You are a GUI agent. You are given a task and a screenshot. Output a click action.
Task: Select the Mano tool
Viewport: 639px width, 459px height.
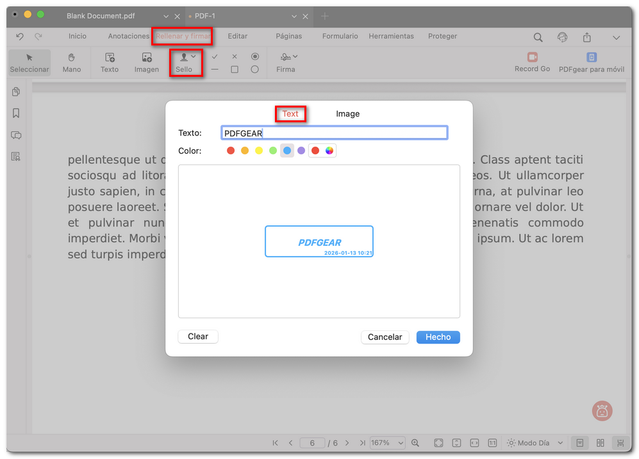[x=71, y=62]
